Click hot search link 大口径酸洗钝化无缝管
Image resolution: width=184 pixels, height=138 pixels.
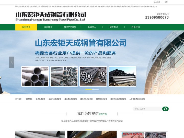click(x=137, y=99)
